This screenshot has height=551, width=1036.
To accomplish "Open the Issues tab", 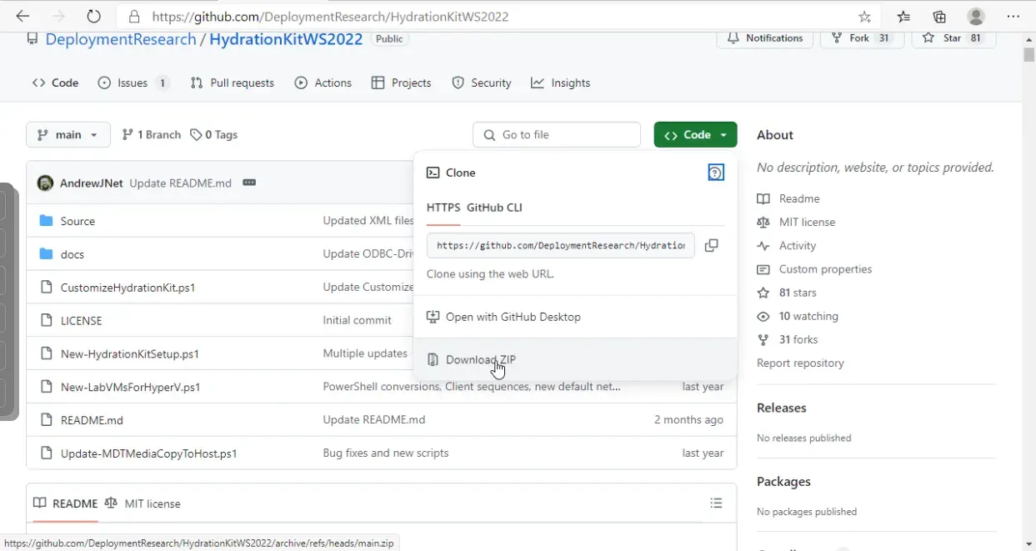I will [x=133, y=83].
